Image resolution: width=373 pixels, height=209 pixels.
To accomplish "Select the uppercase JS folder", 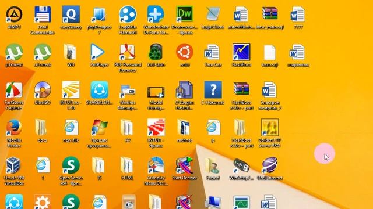I will point(99,165).
